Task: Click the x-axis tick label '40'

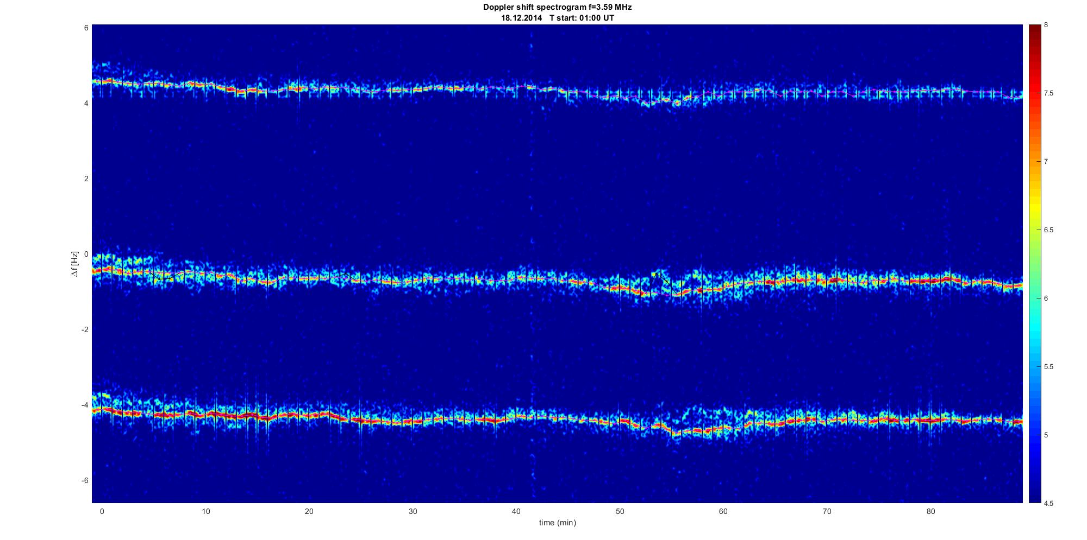Action: point(516,511)
